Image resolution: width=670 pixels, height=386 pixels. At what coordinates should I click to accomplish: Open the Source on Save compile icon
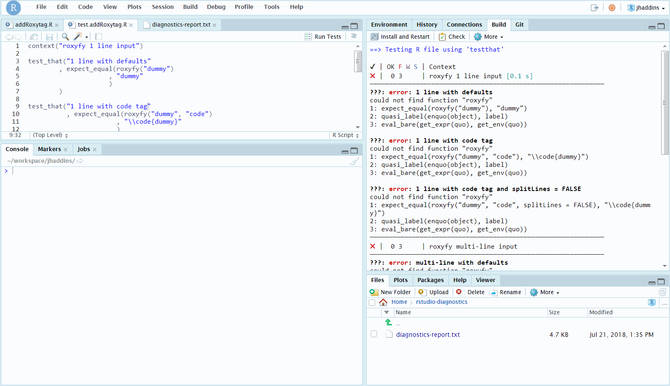click(98, 36)
